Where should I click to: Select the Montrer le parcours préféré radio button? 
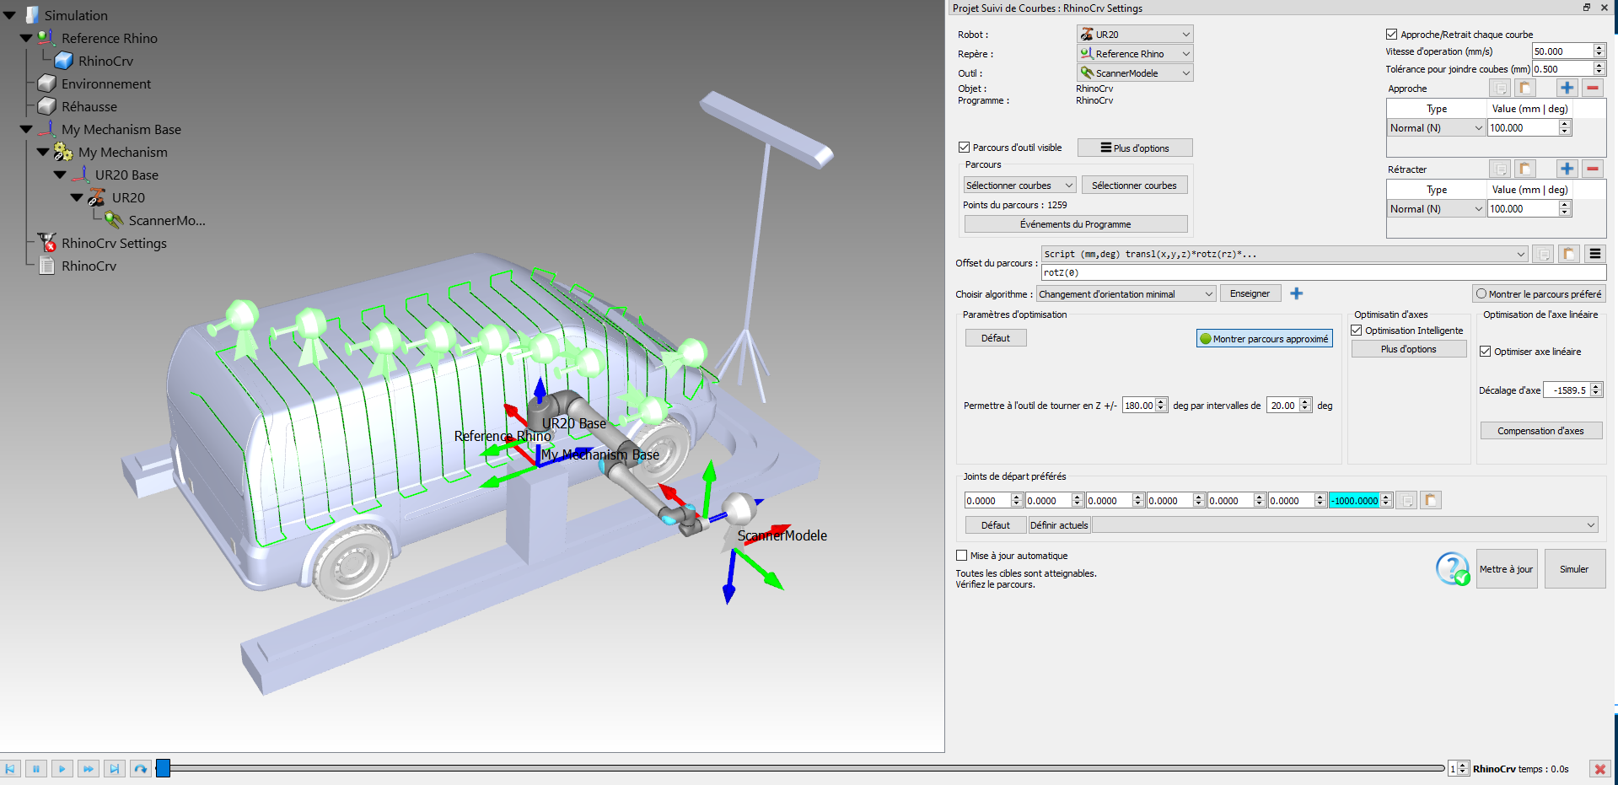1481,294
